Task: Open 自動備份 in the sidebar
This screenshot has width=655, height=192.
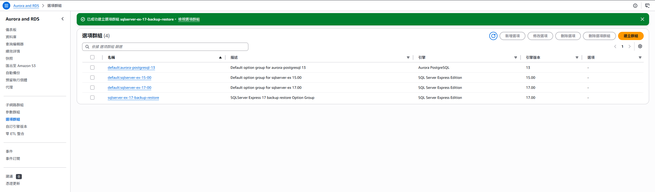Action: pyautogui.click(x=13, y=73)
